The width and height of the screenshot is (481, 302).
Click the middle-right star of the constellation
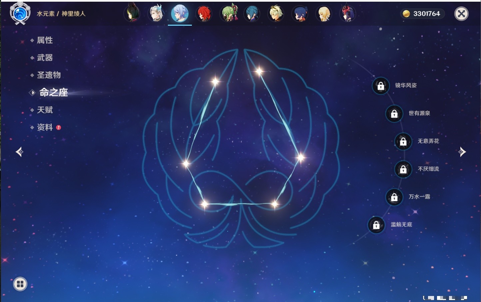click(x=300, y=158)
